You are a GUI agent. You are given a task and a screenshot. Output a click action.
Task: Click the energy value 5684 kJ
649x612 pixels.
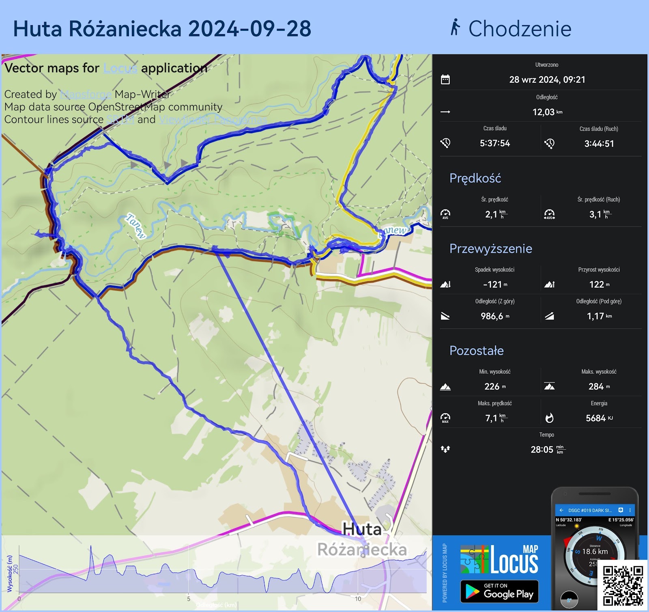599,418
